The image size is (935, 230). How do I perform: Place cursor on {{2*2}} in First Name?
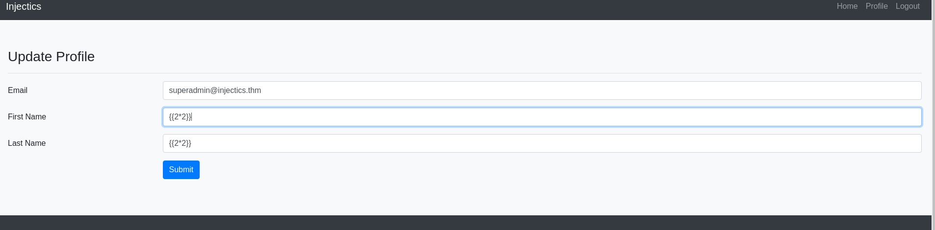coord(180,117)
